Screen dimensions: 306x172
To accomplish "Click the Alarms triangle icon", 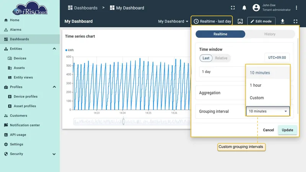I will pyautogui.click(x=6, y=30).
